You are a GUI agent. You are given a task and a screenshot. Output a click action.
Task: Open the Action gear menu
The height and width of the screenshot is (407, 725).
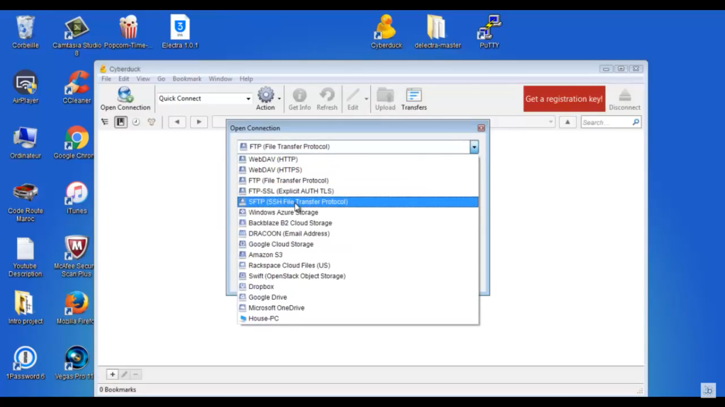pyautogui.click(x=266, y=98)
